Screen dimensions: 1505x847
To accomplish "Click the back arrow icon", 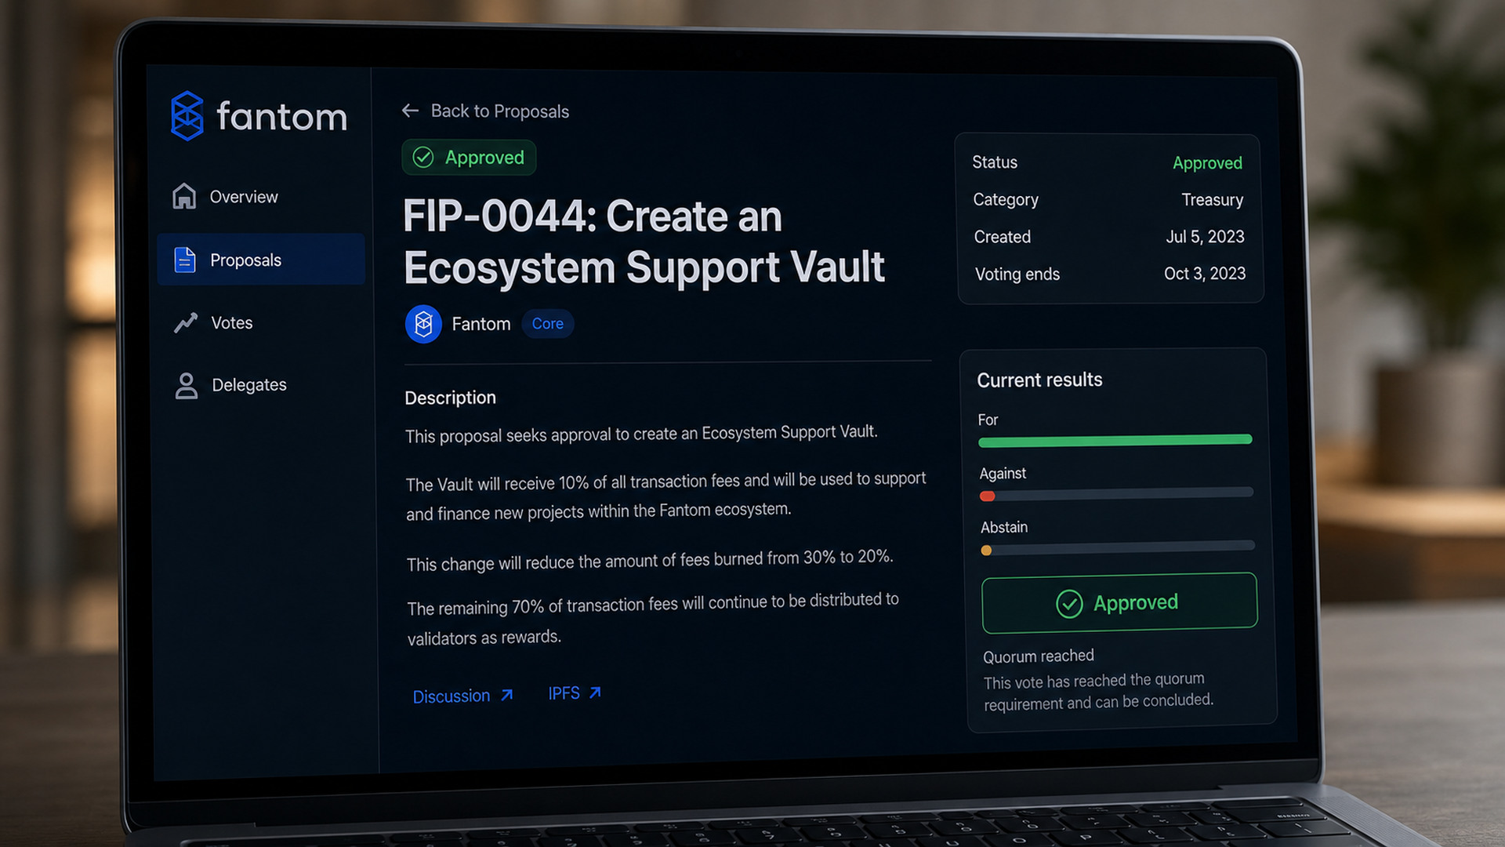I will [410, 111].
